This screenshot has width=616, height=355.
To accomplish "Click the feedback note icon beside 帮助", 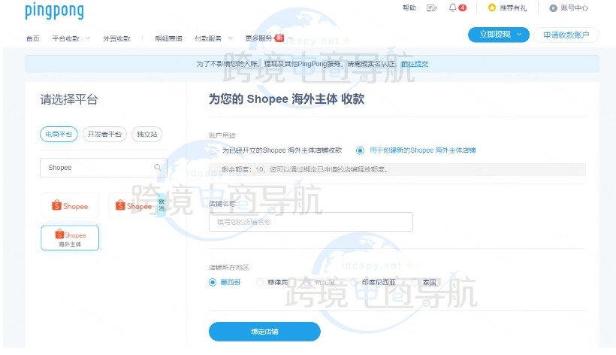I will click(432, 8).
